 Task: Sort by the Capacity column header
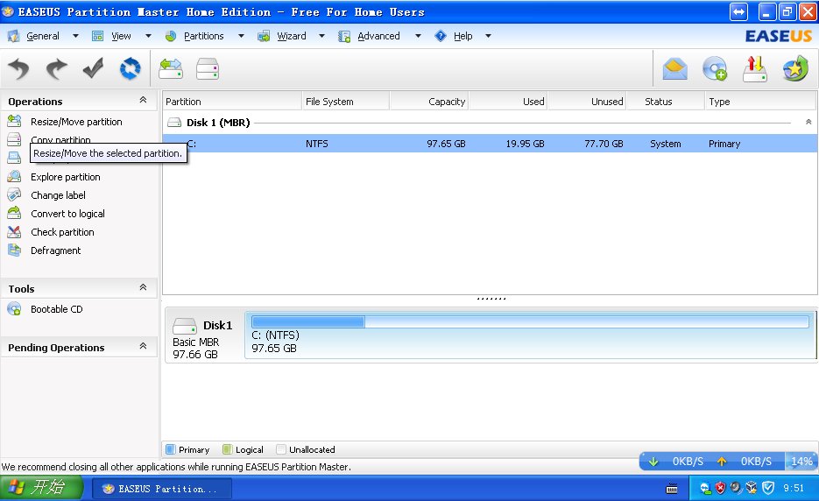pos(429,102)
